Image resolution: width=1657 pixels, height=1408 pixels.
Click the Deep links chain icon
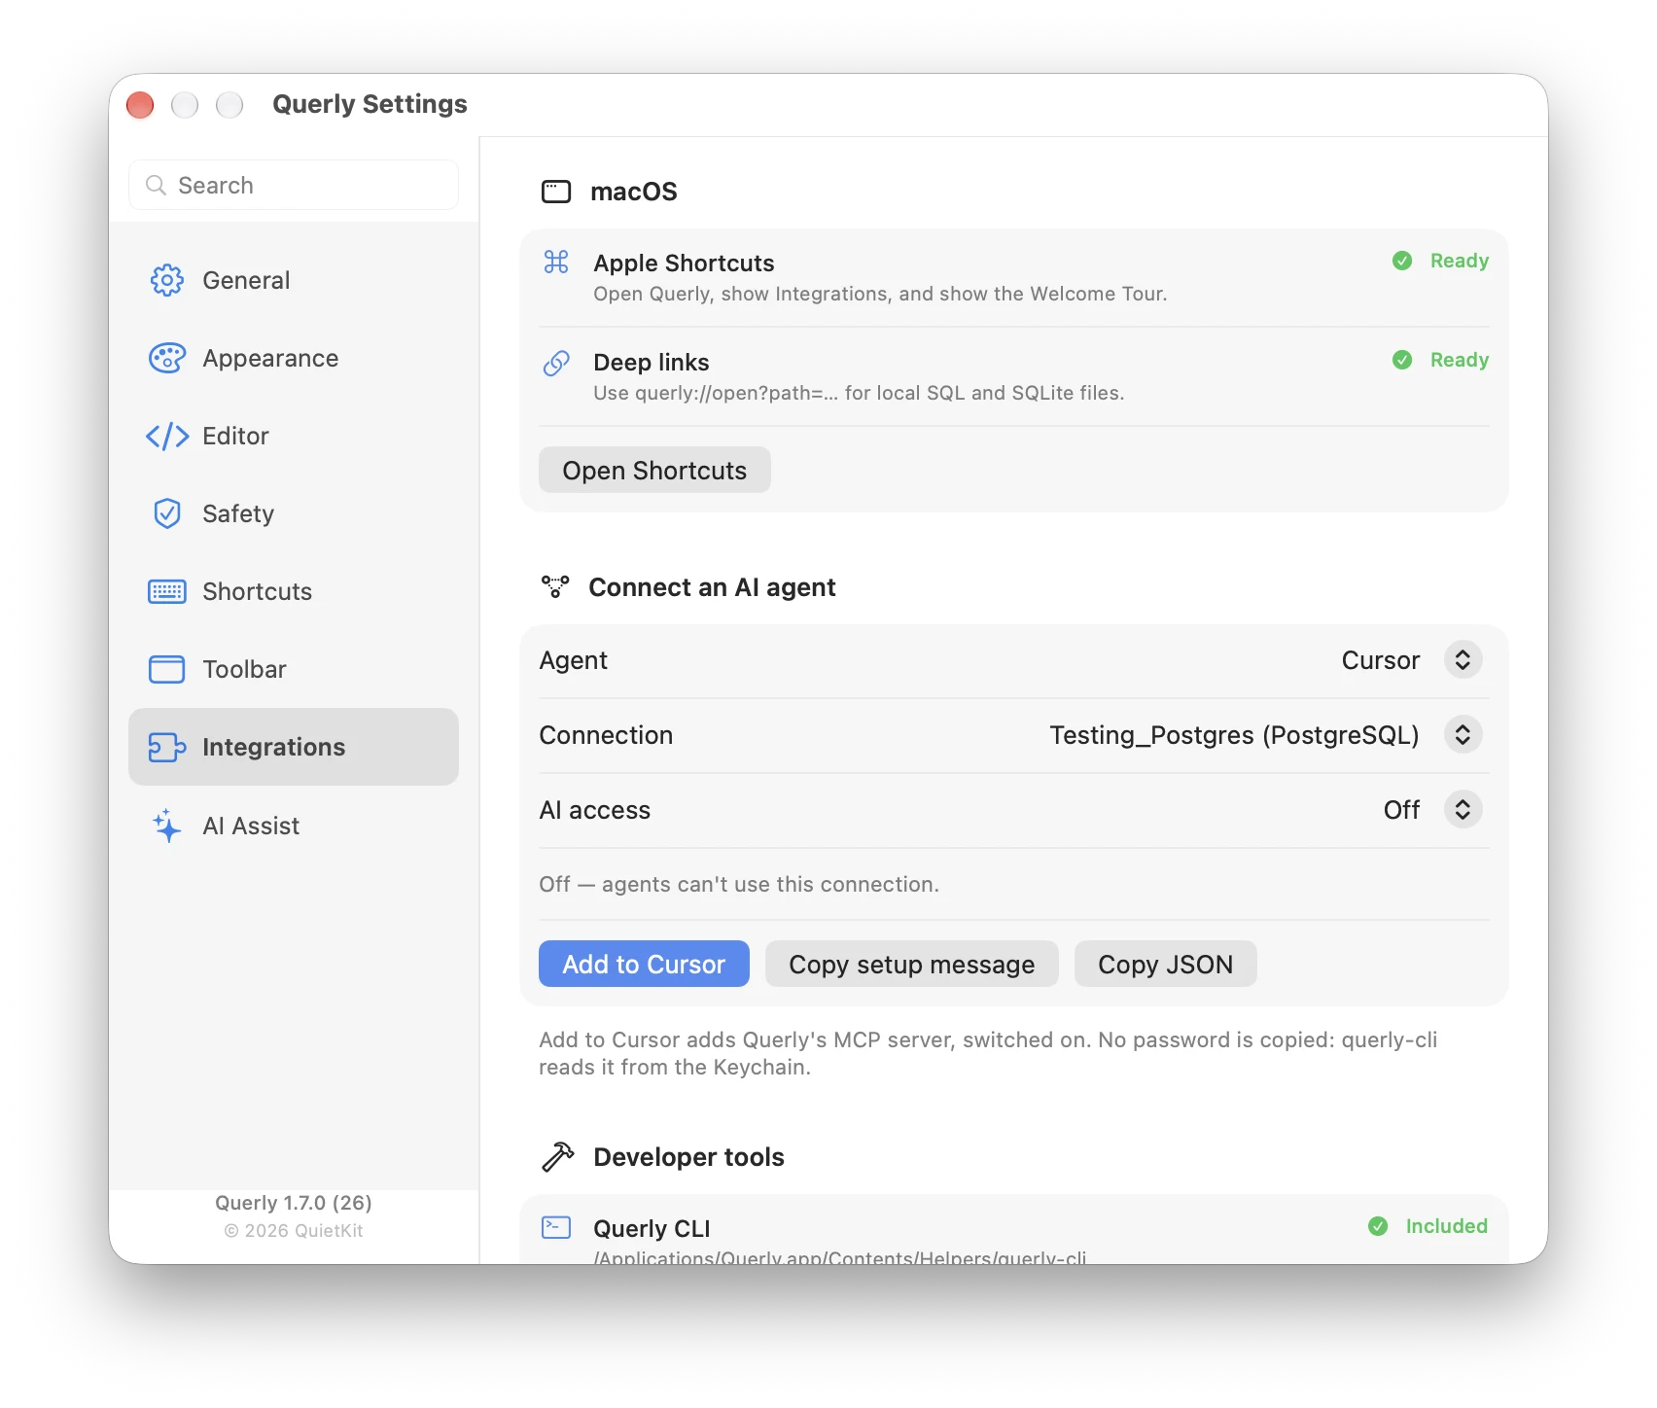556,363
